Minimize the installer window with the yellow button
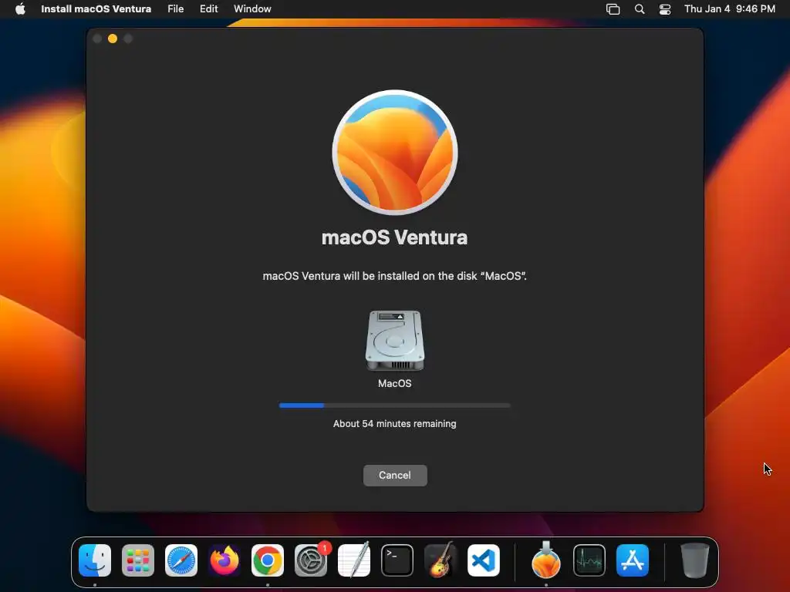The width and height of the screenshot is (790, 592). coord(113,39)
